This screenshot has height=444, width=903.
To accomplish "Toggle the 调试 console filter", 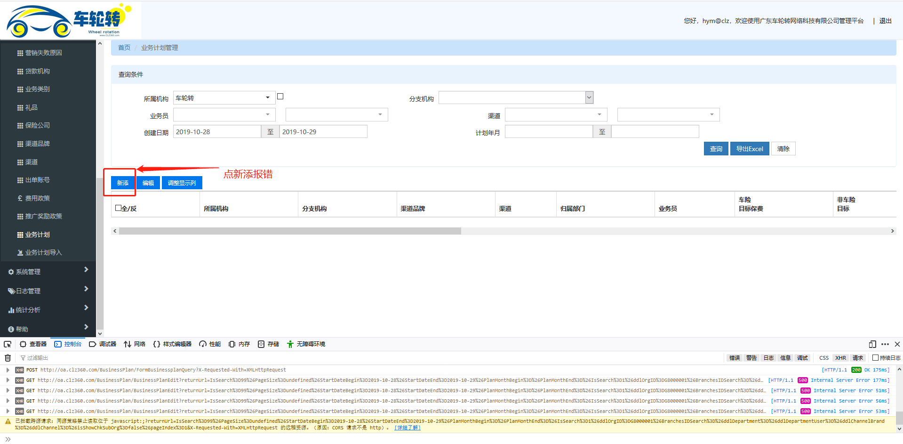I will [802, 358].
